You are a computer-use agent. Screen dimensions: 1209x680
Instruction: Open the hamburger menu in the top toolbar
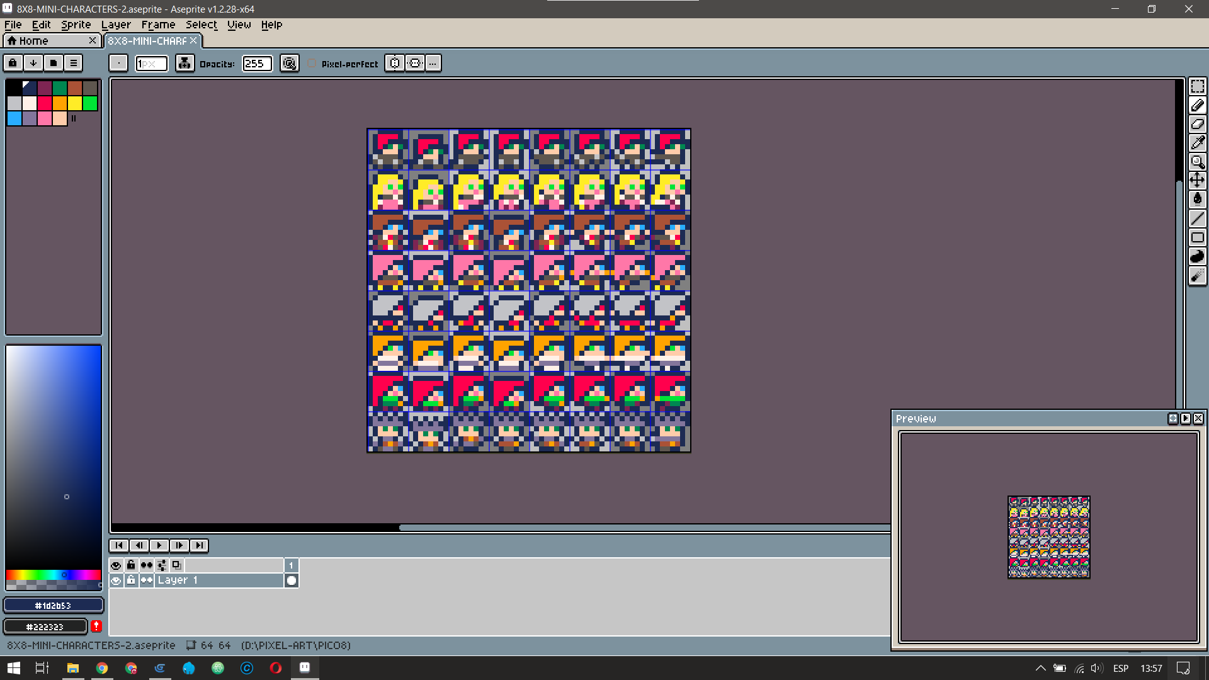pyautogui.click(x=73, y=63)
